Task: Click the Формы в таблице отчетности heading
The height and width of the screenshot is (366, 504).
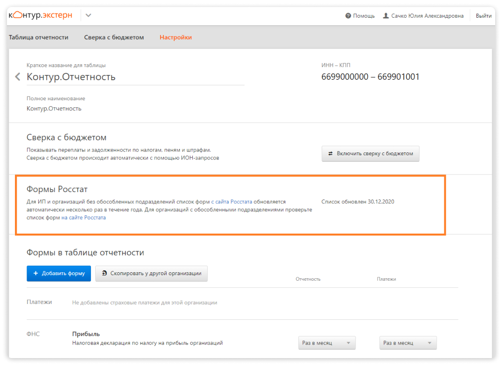Action: coord(85,253)
